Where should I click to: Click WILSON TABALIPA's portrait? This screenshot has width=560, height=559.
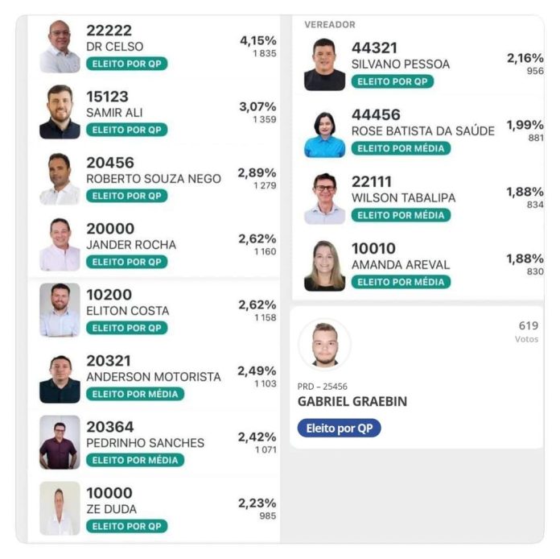point(324,199)
